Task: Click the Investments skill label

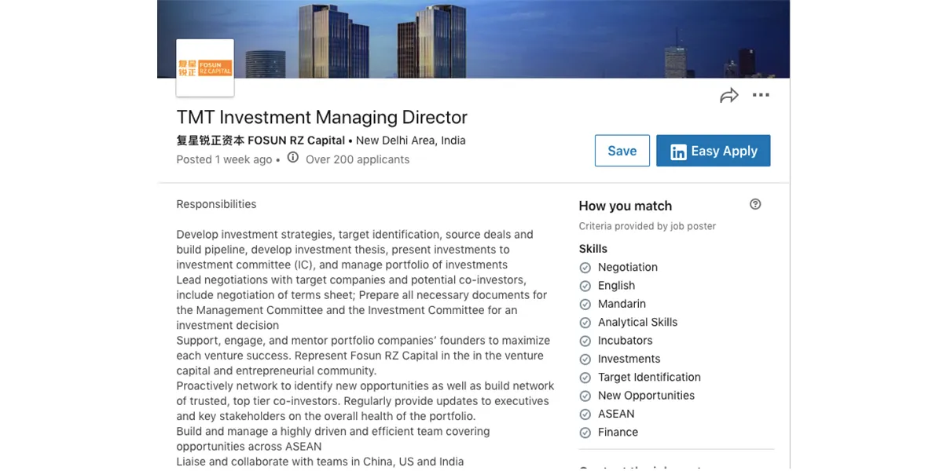Action: tap(629, 359)
